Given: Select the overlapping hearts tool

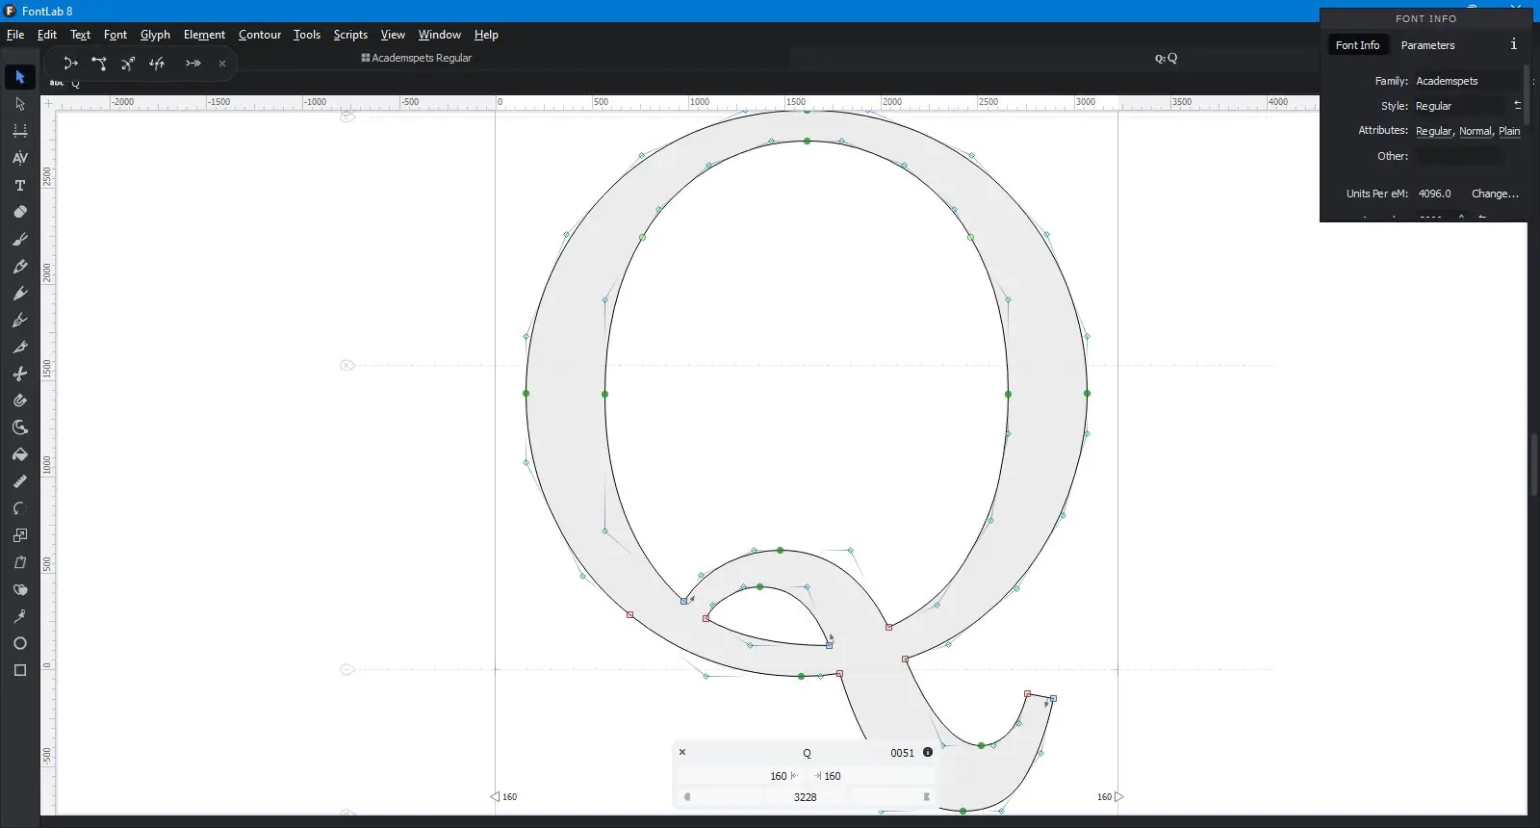Looking at the screenshot, I should 20,589.
